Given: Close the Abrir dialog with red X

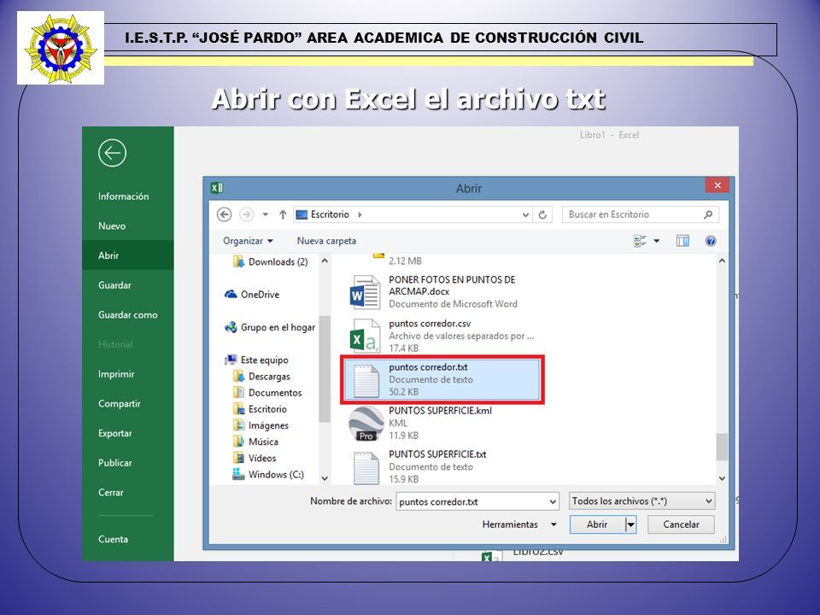Looking at the screenshot, I should (717, 185).
